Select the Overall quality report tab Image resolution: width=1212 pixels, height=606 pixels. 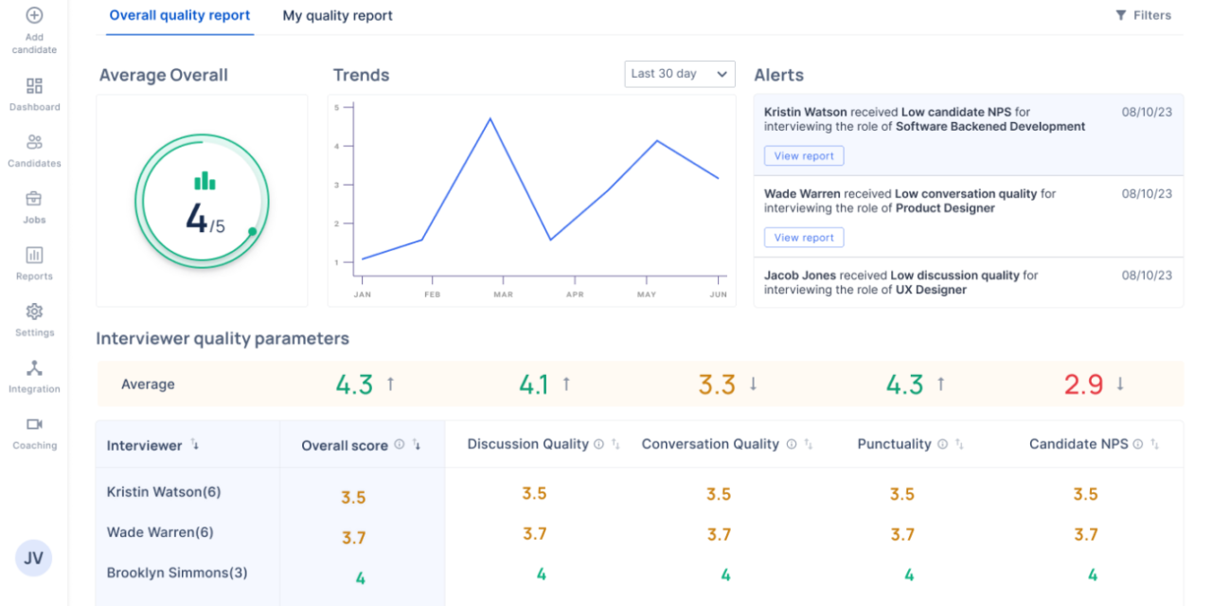(179, 15)
